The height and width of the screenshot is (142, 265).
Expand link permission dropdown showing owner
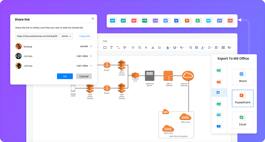pos(67,36)
